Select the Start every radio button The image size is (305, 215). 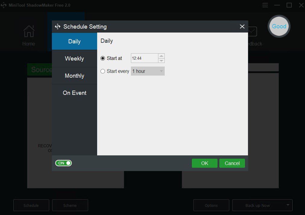point(103,71)
